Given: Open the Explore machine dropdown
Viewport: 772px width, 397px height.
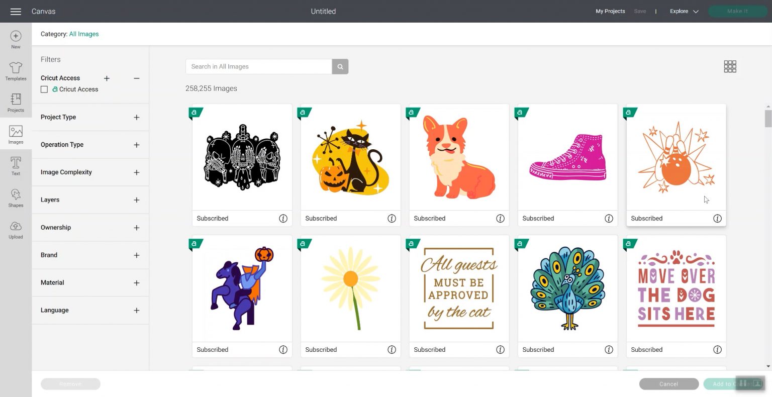Looking at the screenshot, I should tap(684, 11).
